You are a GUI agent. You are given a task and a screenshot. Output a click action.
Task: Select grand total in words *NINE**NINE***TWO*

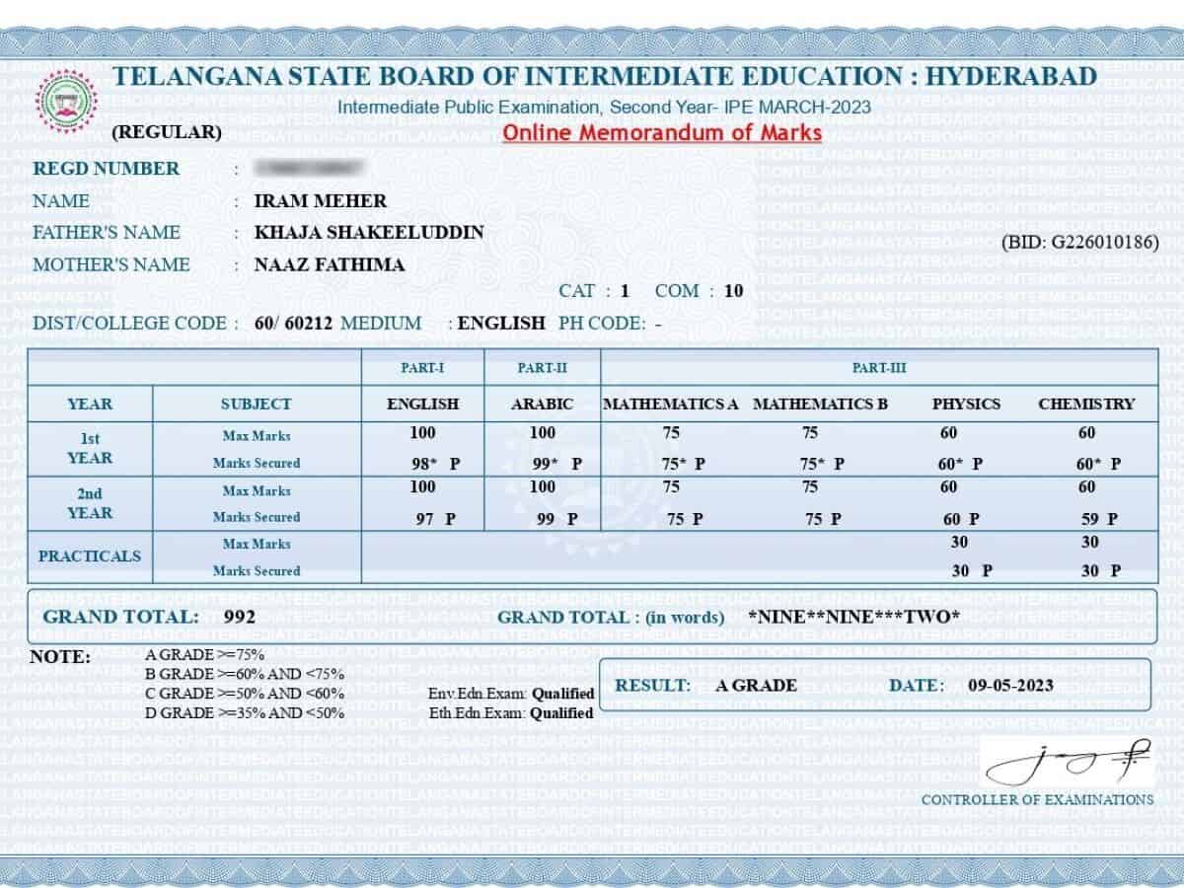(854, 617)
